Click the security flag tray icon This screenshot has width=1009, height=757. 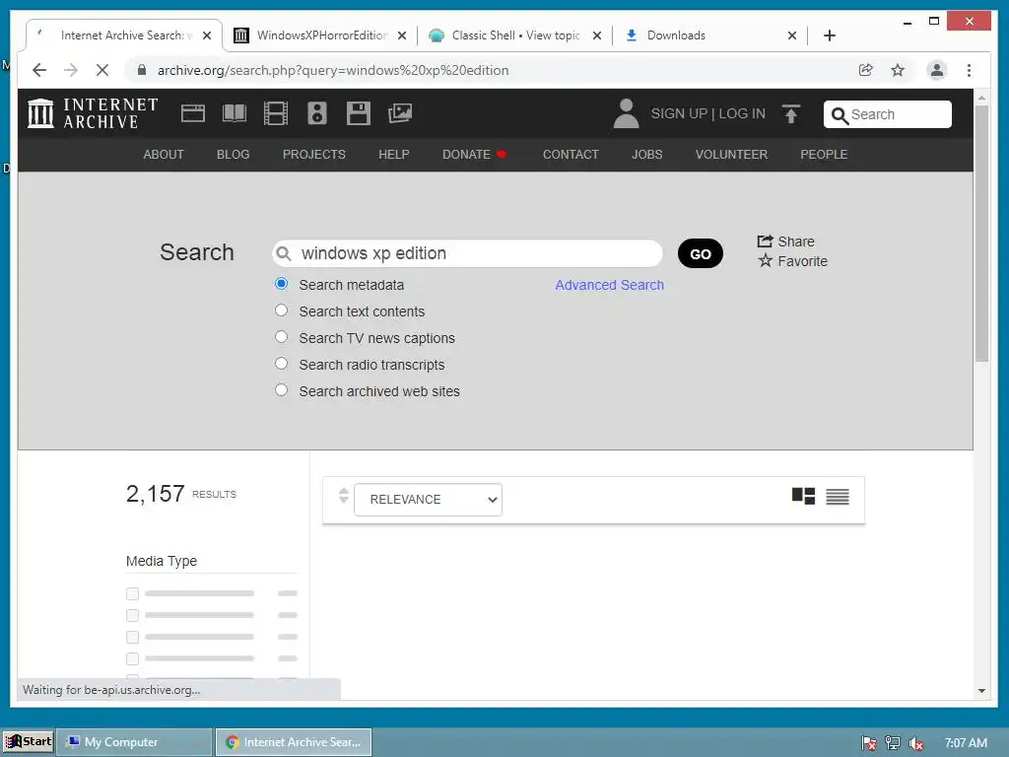pyautogui.click(x=869, y=743)
